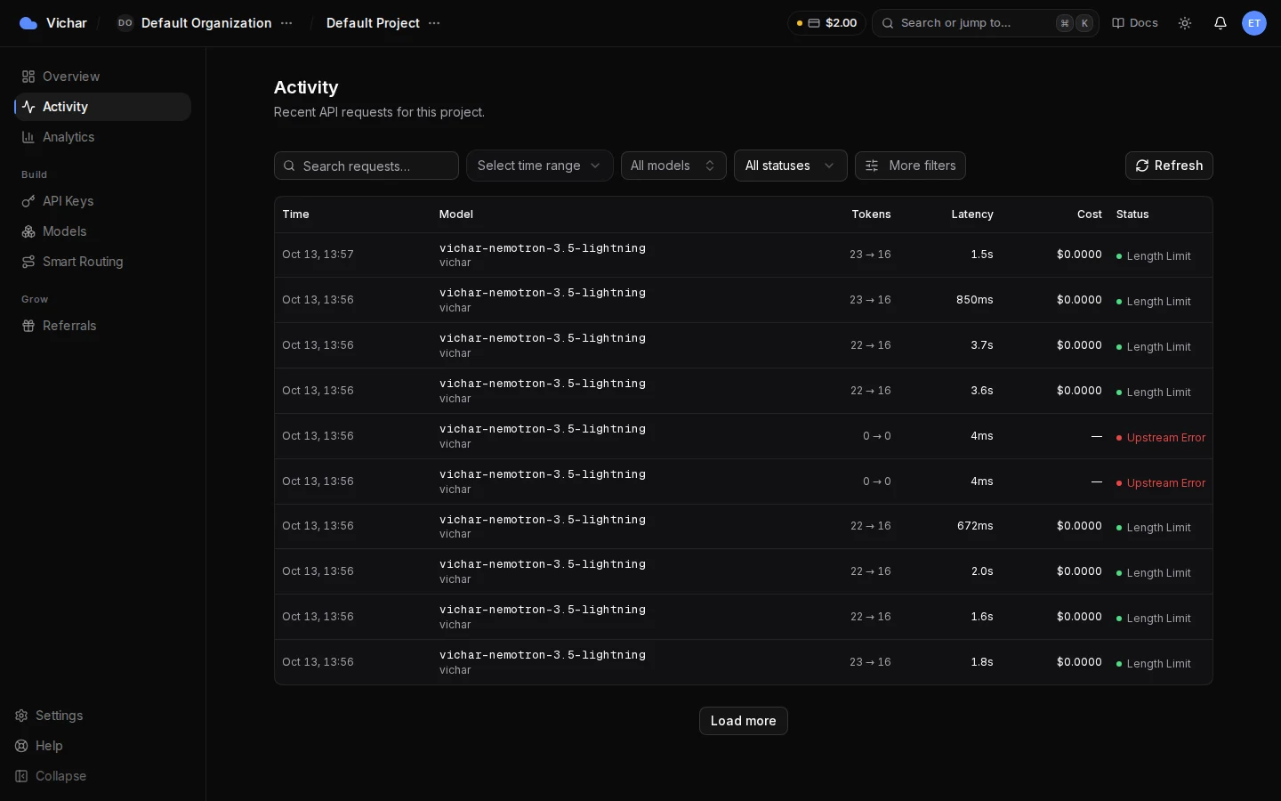Click the Vichar cloud logo icon
This screenshot has height=801, width=1281.
pyautogui.click(x=28, y=23)
